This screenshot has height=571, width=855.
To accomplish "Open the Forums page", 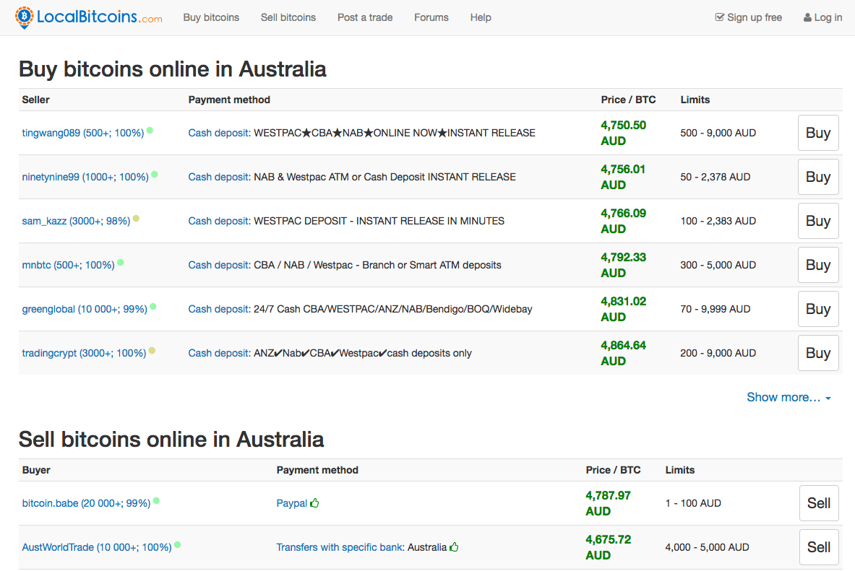I will pyautogui.click(x=431, y=17).
